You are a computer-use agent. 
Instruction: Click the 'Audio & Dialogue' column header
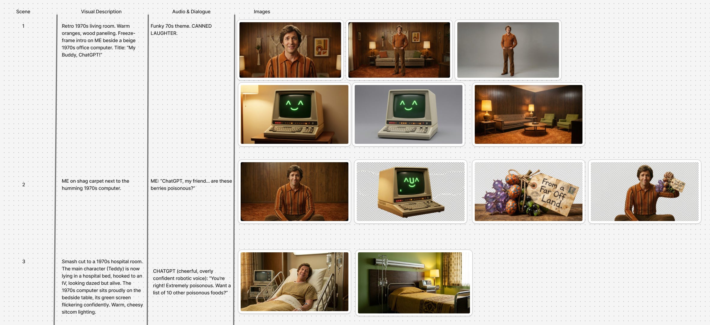tap(191, 11)
